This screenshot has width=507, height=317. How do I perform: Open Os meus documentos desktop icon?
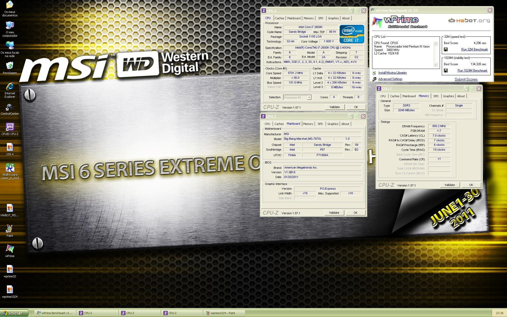pyautogui.click(x=10, y=9)
